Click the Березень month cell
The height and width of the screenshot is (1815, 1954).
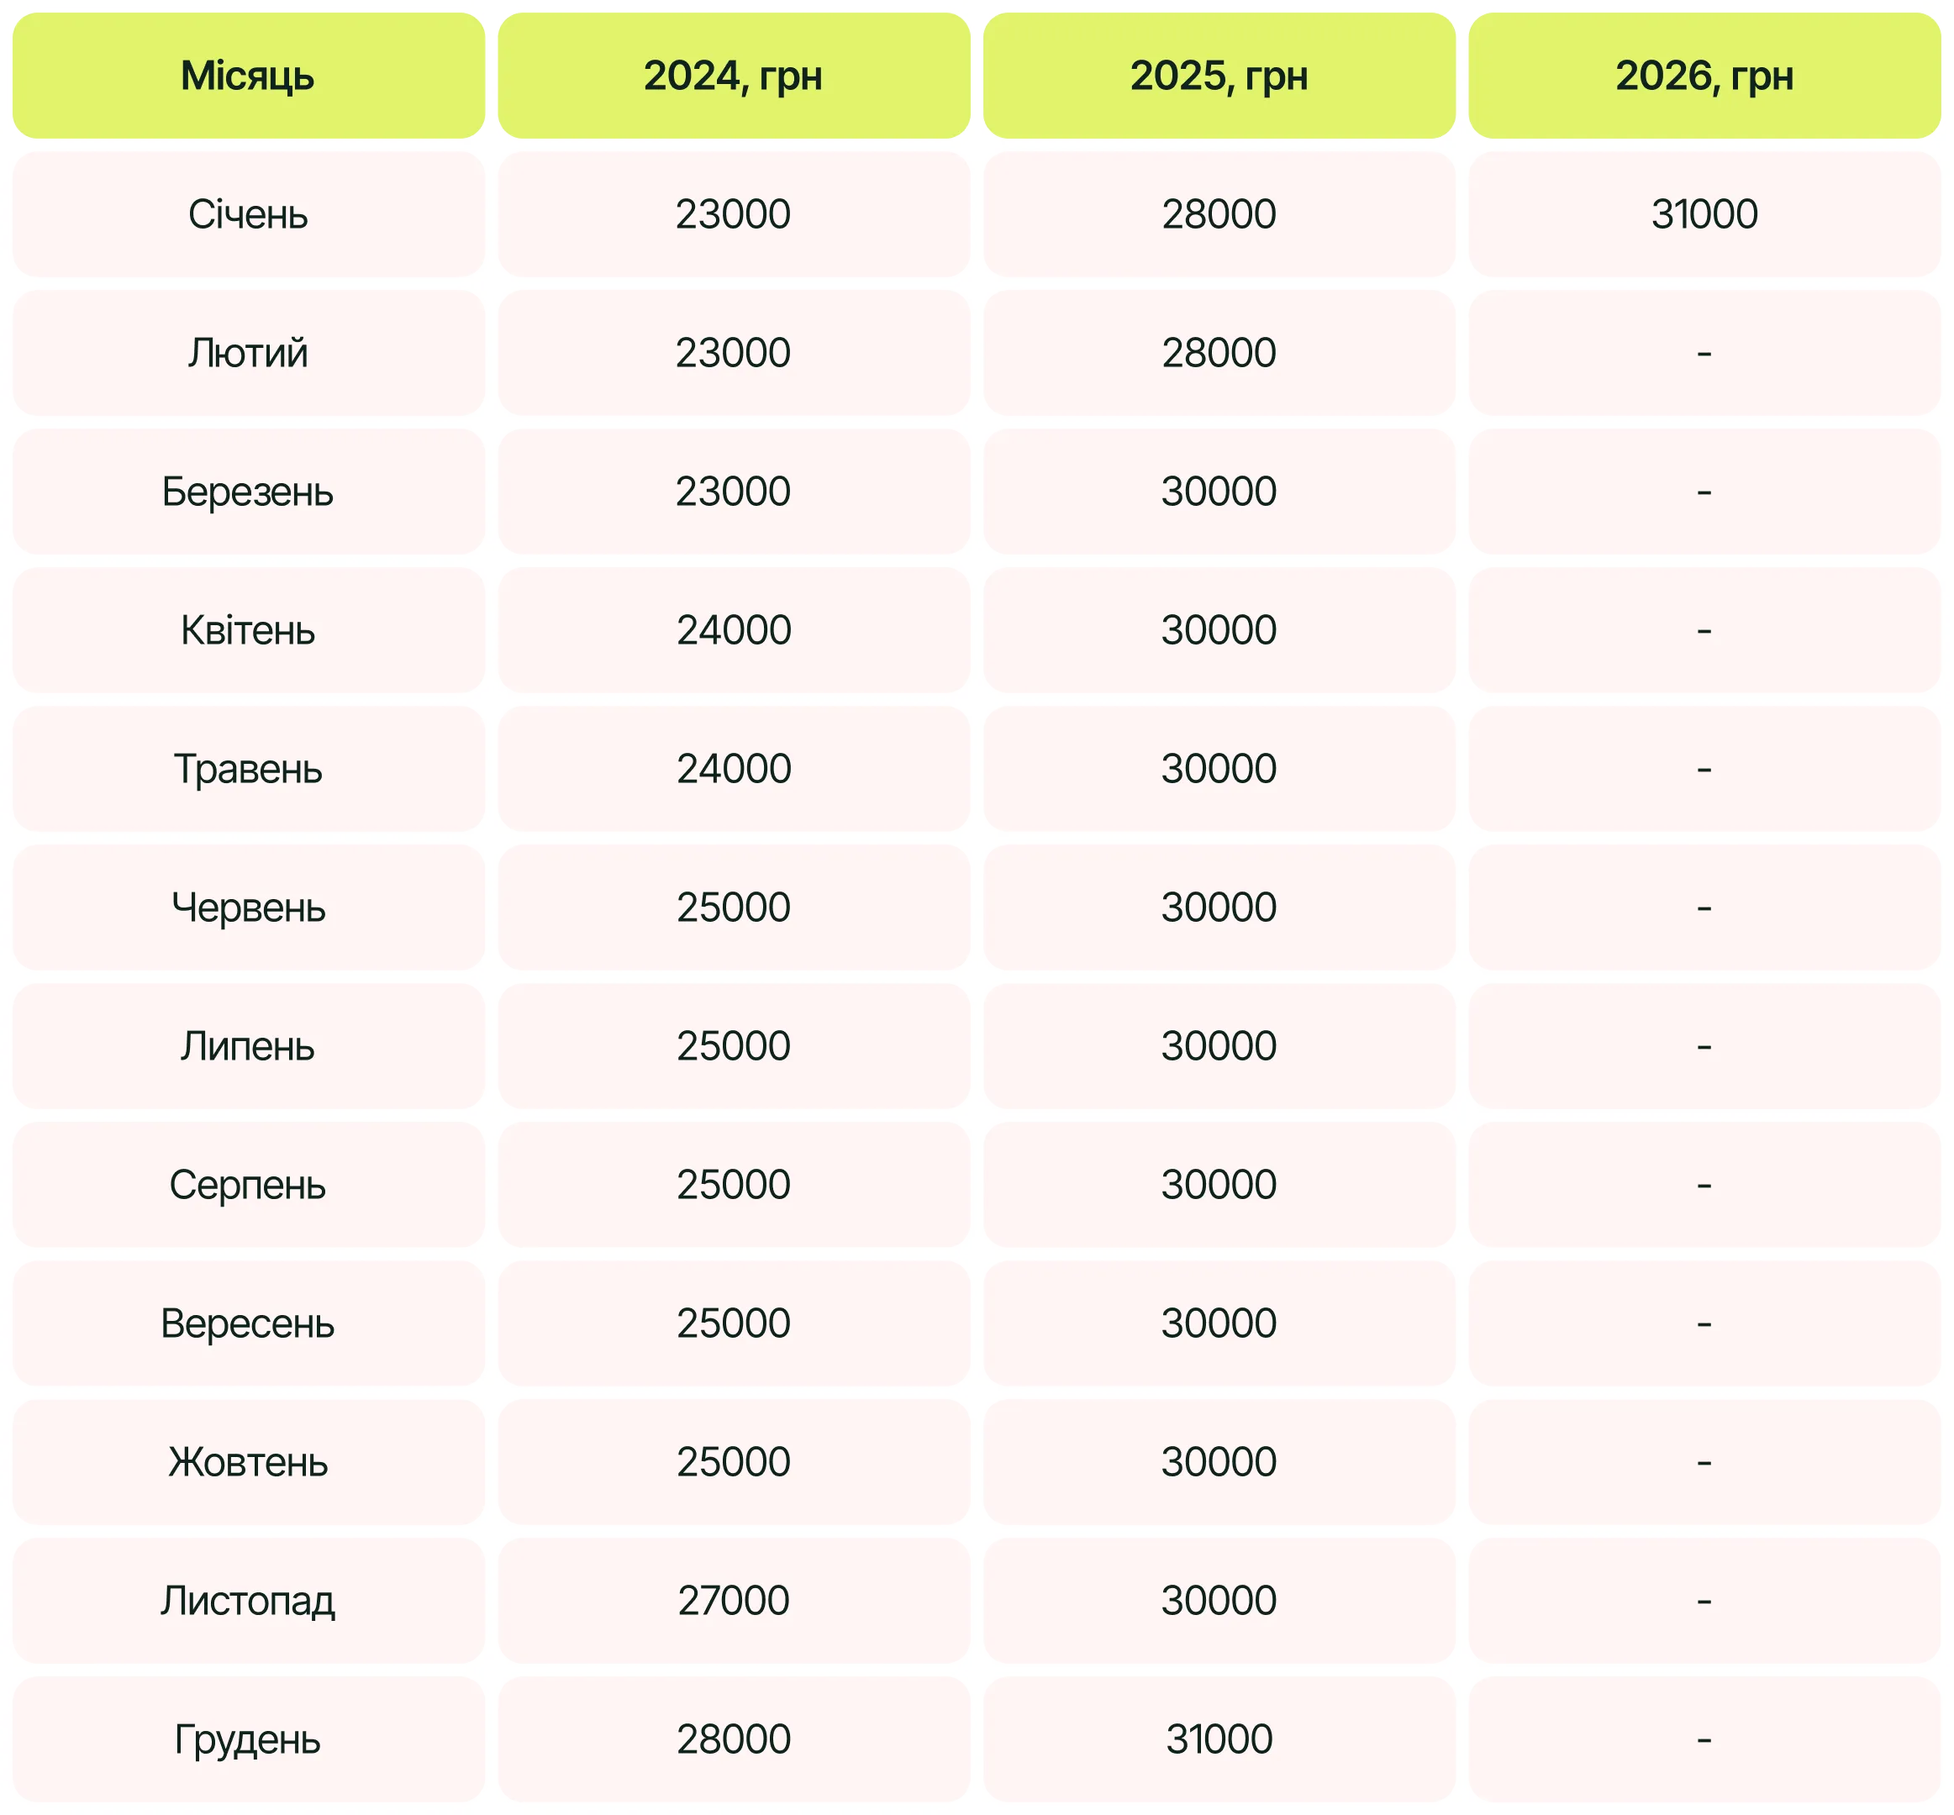[248, 491]
